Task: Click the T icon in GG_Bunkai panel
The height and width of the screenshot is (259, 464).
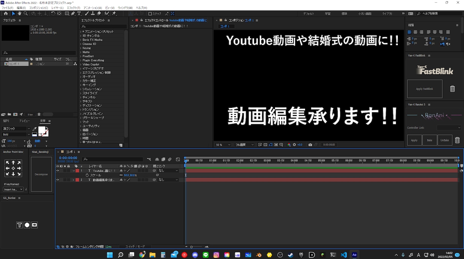Action: [x=19, y=225]
